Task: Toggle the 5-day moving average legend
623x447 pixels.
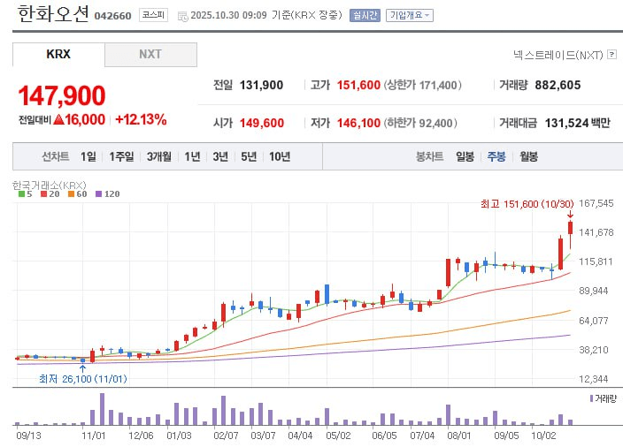Action: pyautogui.click(x=24, y=193)
